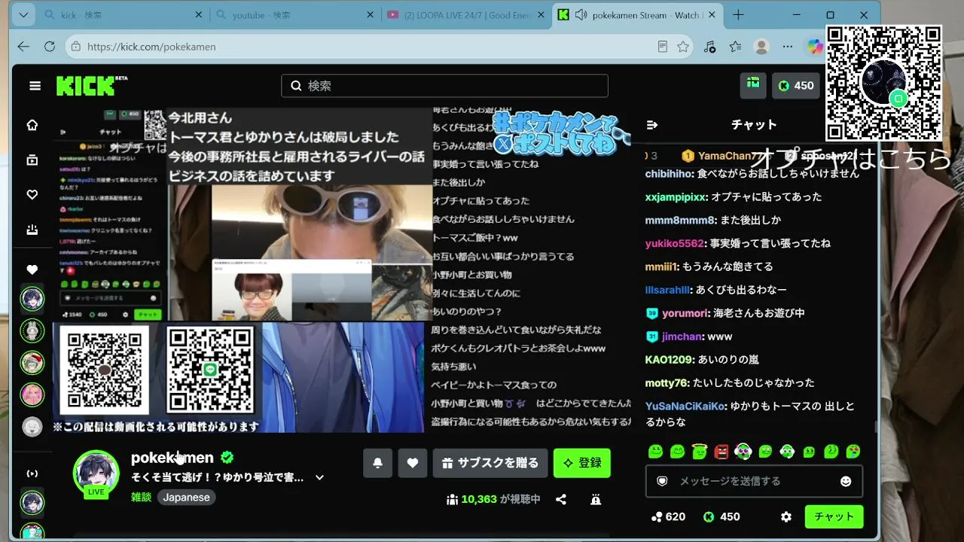Toggle stream notification bell
Viewport: 964px width, 542px height.
click(x=377, y=463)
